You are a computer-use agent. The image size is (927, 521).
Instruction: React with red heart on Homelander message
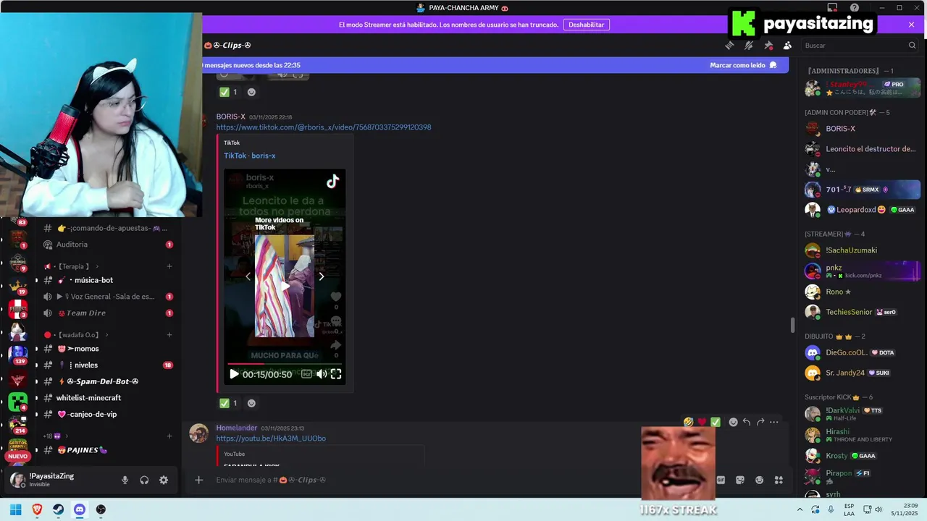point(702,422)
